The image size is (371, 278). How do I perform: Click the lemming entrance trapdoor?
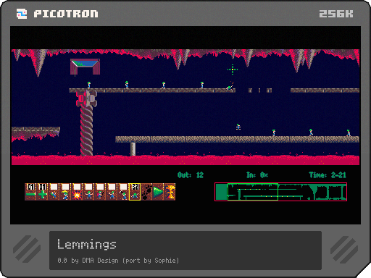(85, 67)
